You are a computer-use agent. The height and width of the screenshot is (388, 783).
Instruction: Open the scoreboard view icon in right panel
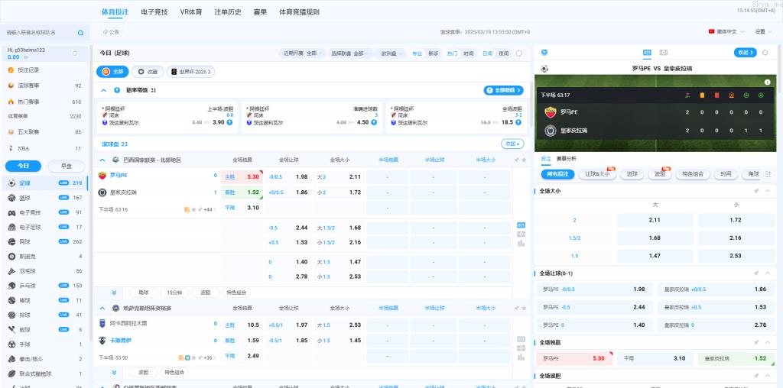pos(647,53)
